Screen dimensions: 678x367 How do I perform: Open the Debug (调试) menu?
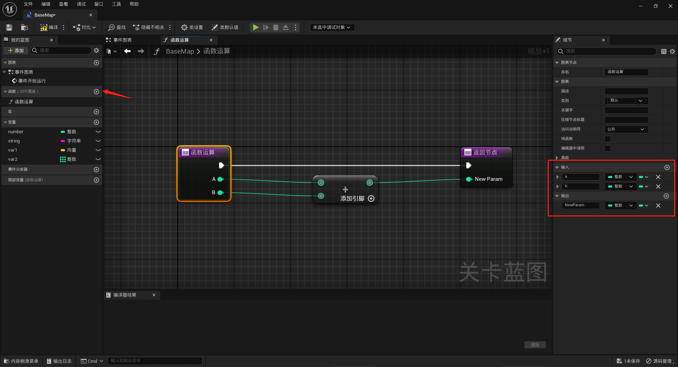click(81, 4)
